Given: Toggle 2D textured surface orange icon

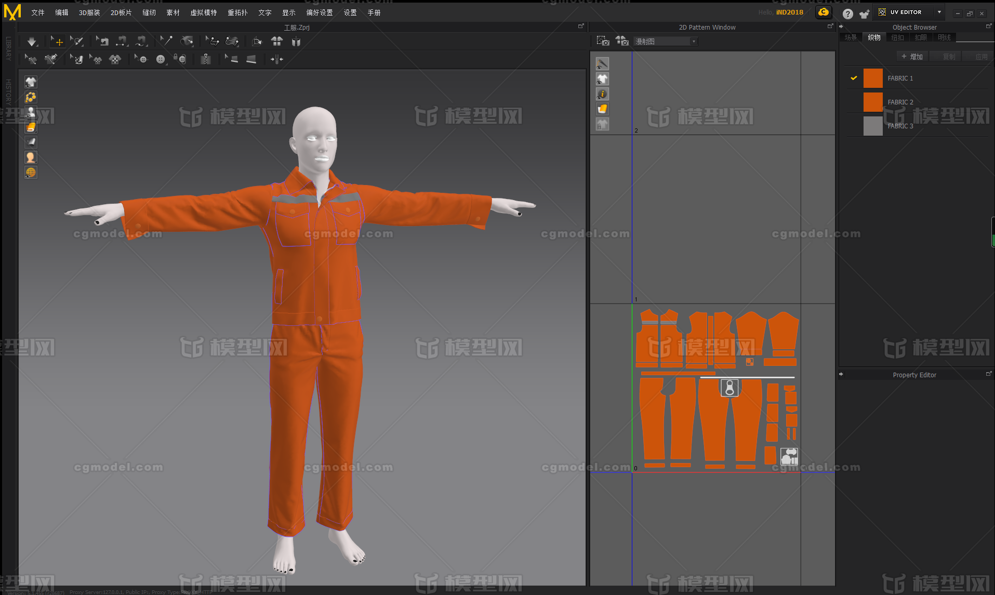Looking at the screenshot, I should [x=602, y=109].
